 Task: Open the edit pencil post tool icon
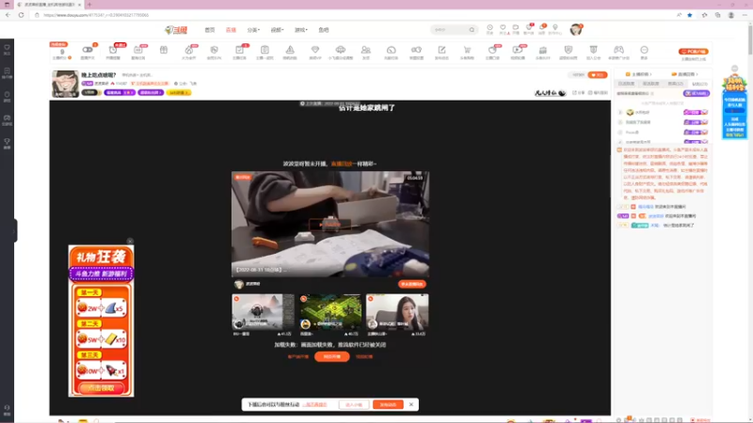(441, 52)
